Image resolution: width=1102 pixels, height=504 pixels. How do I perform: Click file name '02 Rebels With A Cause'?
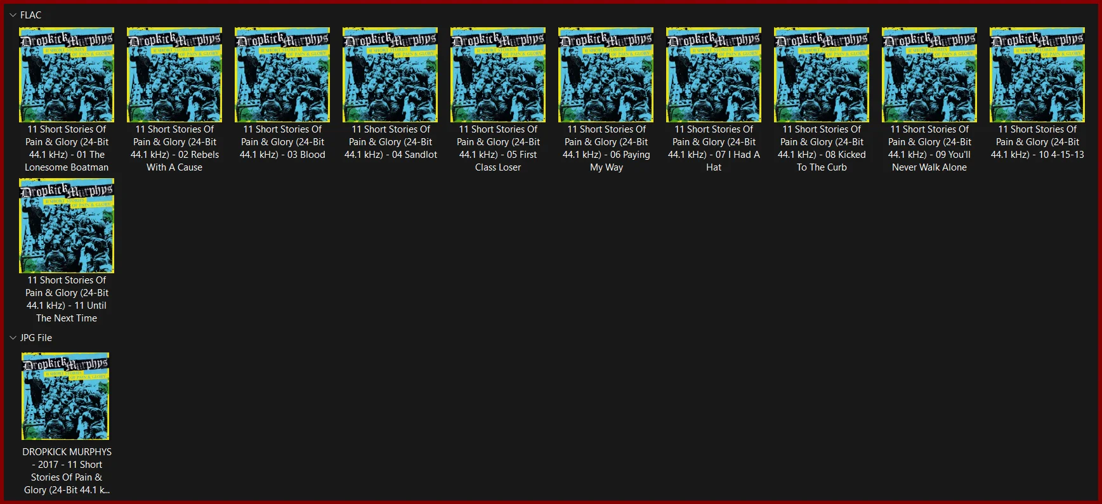[x=174, y=148]
